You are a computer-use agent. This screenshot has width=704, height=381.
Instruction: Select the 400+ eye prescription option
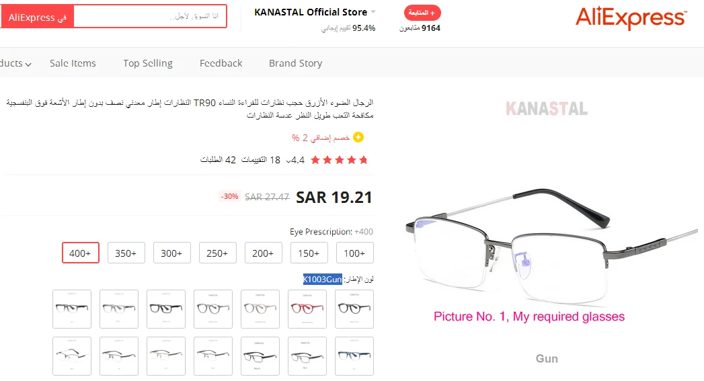pyautogui.click(x=81, y=253)
